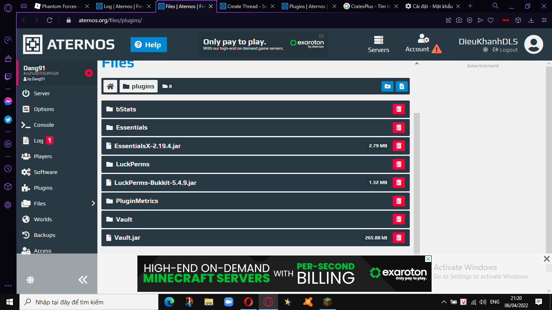Open the Servers list

(379, 44)
